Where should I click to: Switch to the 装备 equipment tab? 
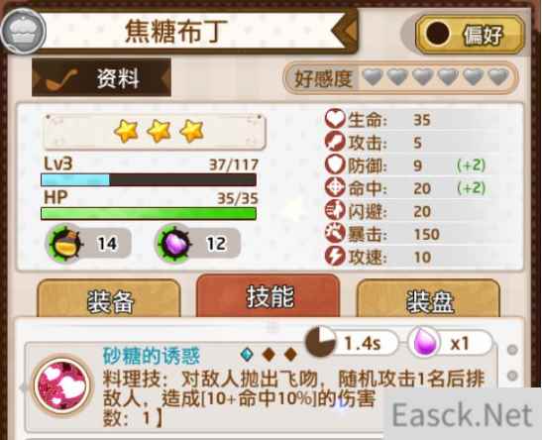tap(109, 299)
